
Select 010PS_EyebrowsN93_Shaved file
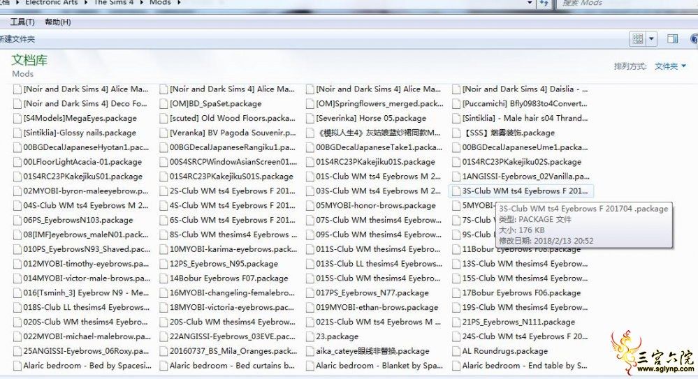click(87, 250)
